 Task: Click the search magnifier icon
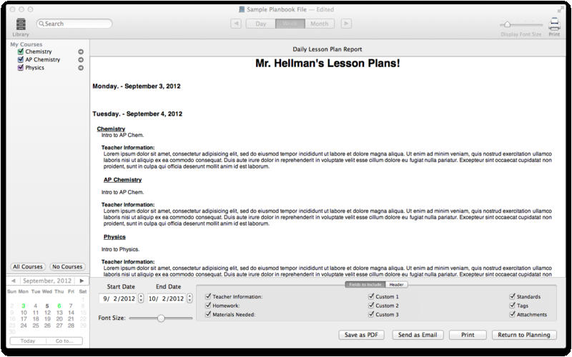[x=41, y=24]
